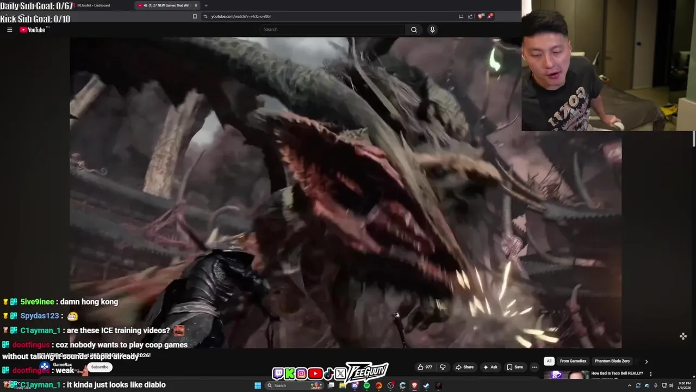Open more actions ellipsis under video
The width and height of the screenshot is (696, 392).
click(x=535, y=367)
